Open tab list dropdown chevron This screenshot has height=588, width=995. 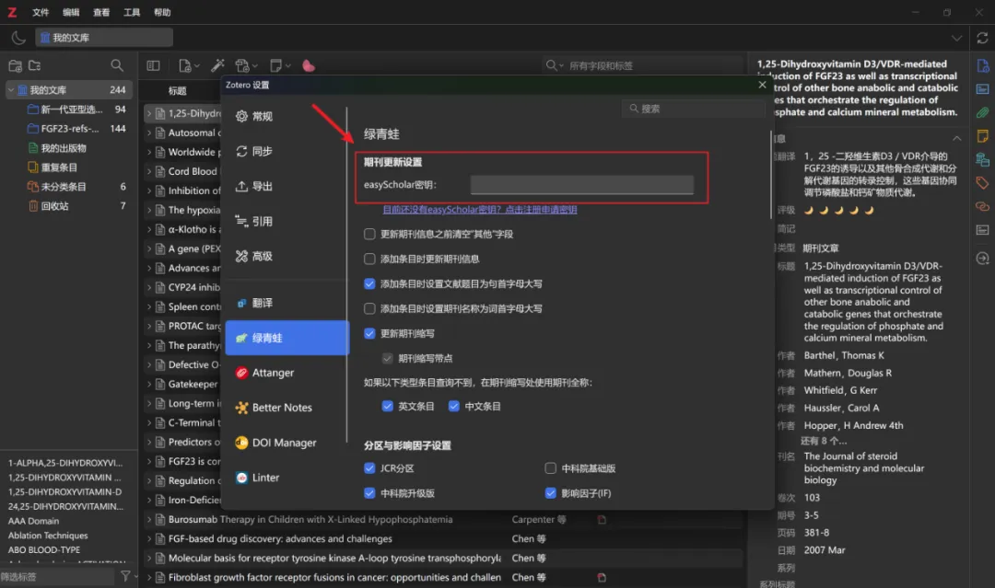click(x=956, y=38)
